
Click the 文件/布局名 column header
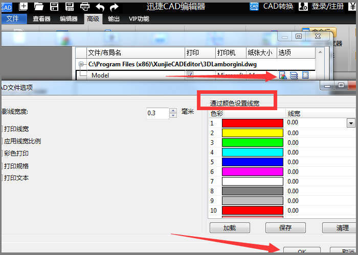[x=136, y=53]
